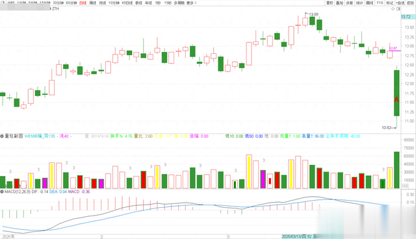Screen dimensions: 416x239
Task: Click the tallest green volume bar
Action: pyautogui.click(x=396, y=170)
